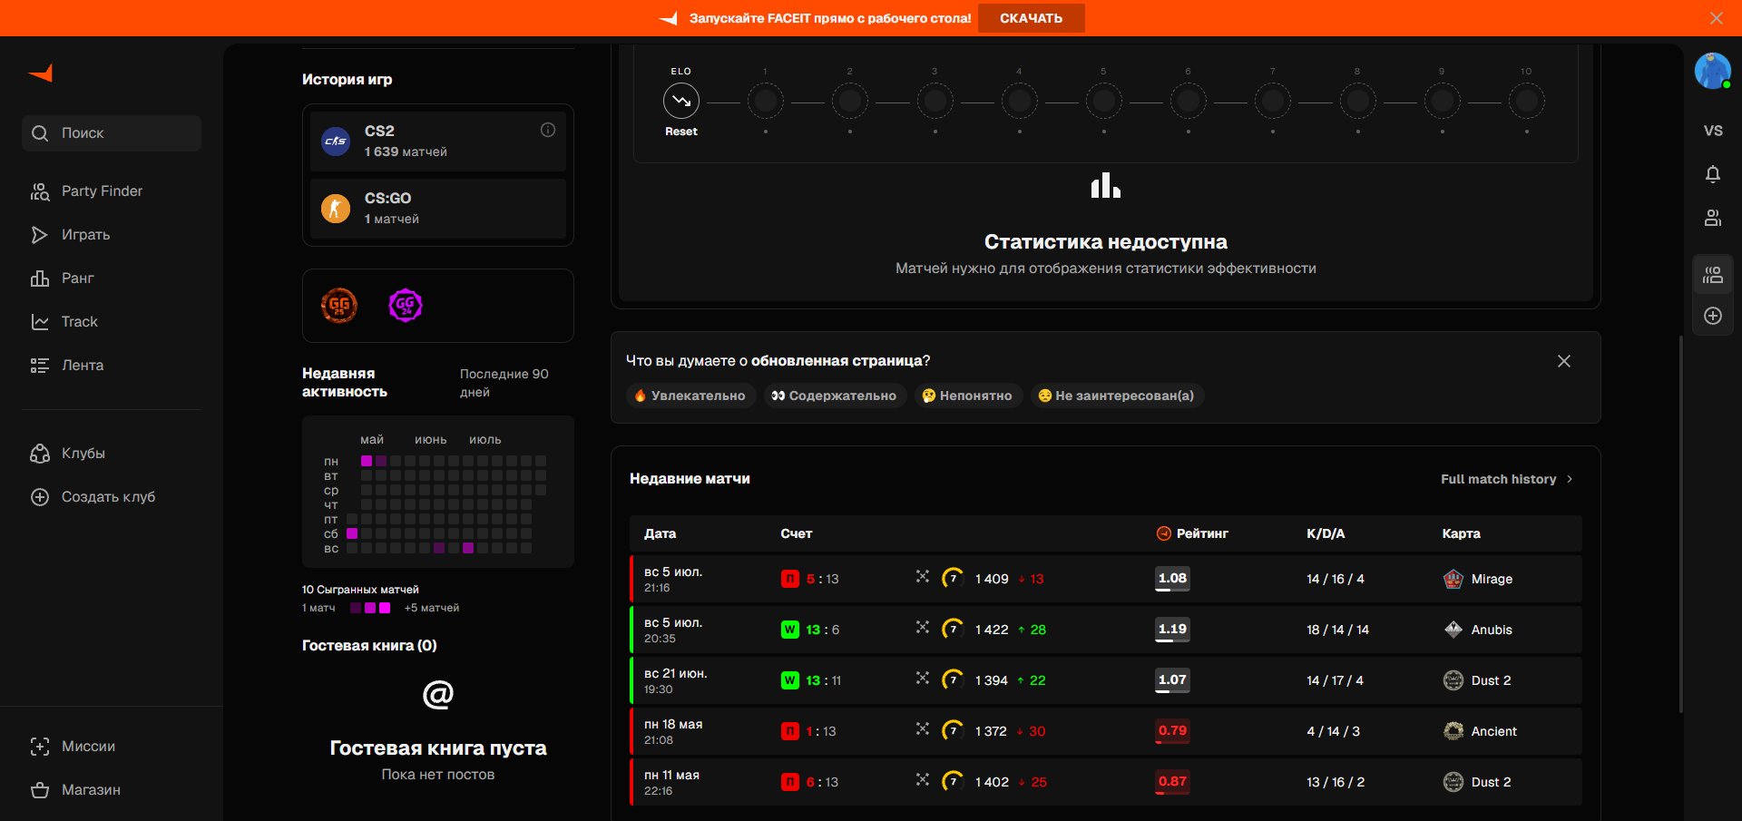Choose the Не заинтересован(а) feedback option
Screen dimensions: 1742x821
[x=1117, y=396]
